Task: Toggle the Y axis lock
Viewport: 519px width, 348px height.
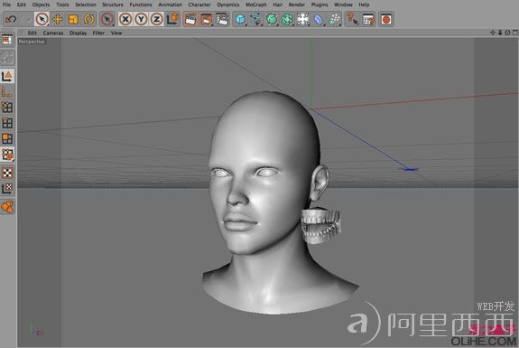Action: tap(142, 19)
